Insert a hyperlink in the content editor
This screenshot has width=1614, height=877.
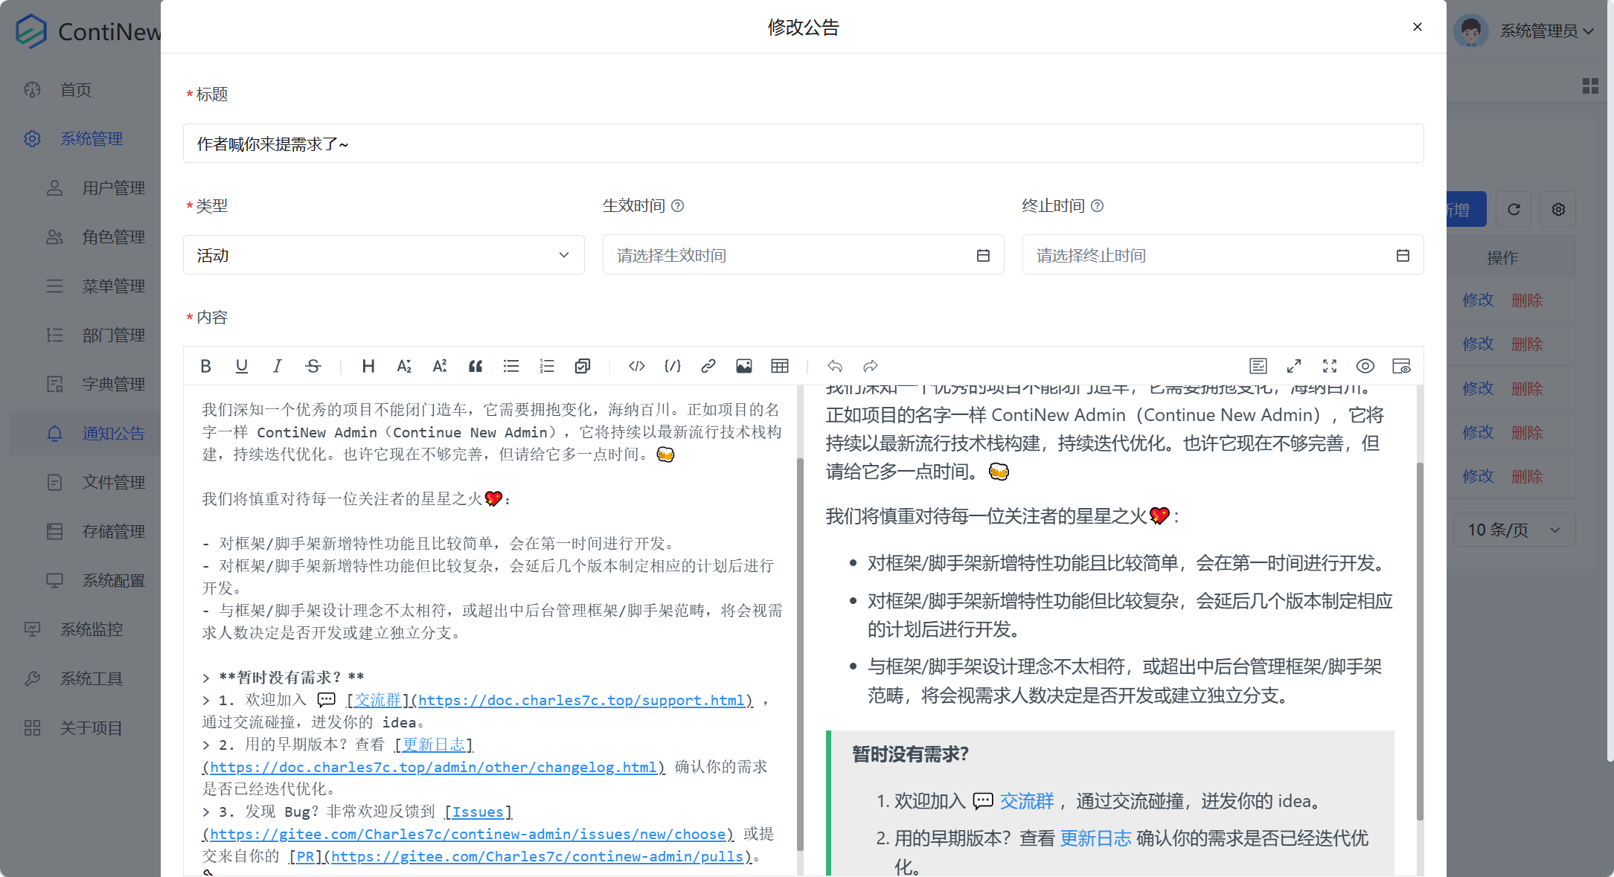708,366
